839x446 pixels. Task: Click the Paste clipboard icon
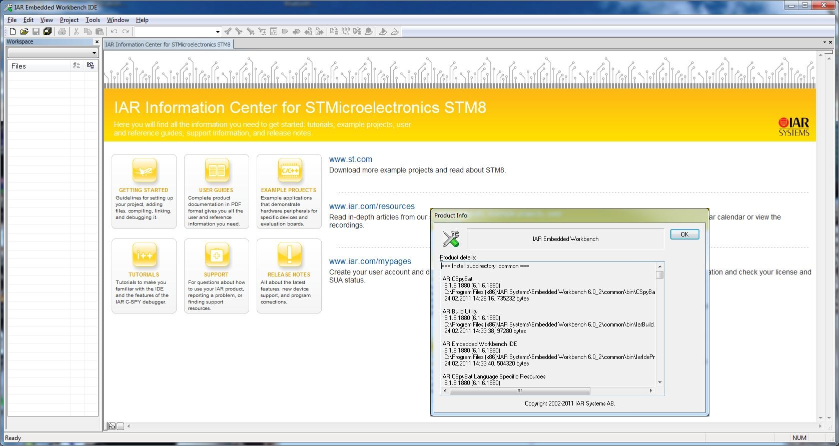(99, 31)
